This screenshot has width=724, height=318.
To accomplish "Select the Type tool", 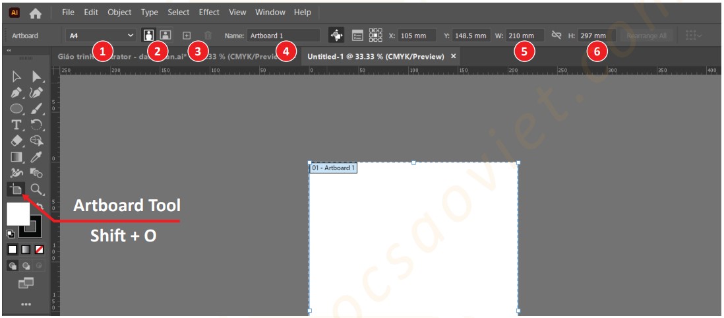I will click(16, 125).
